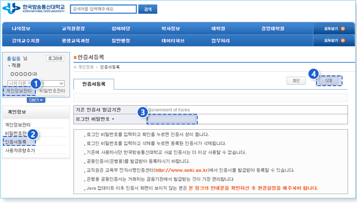Open the 강의교수지원 menu

(26, 41)
